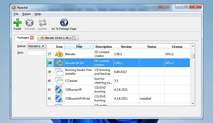Sort by the Title column header
The height and width of the screenshot is (123, 213).
click(x=79, y=47)
